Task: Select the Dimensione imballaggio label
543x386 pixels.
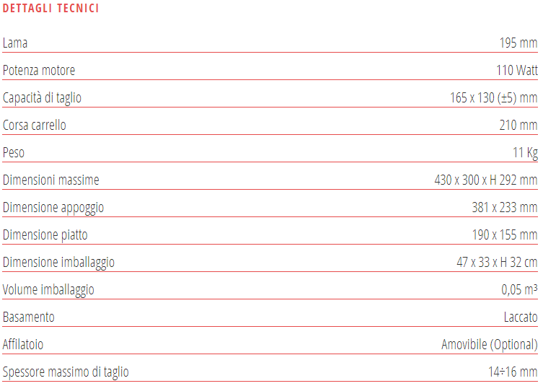Action: [x=58, y=262]
